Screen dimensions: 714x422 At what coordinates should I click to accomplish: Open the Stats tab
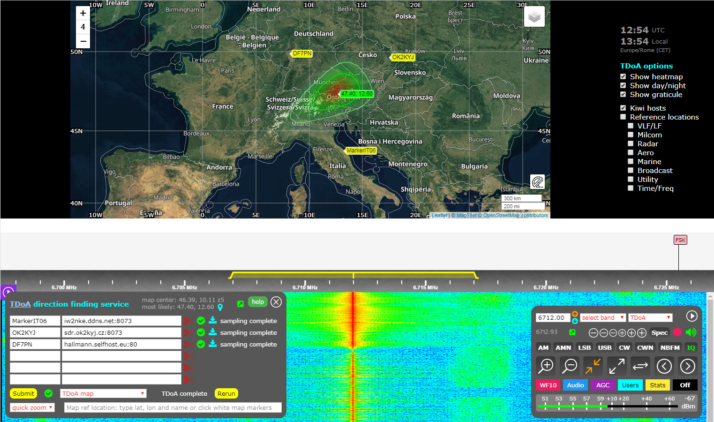pyautogui.click(x=658, y=385)
